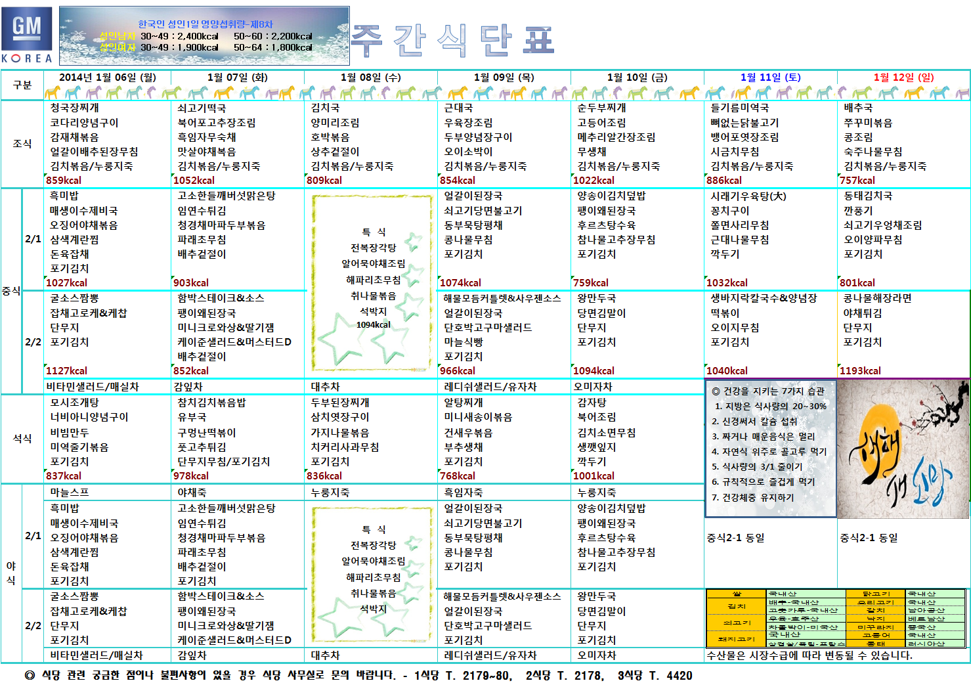Viewport: 971px width, 683px height.
Task: Click the 새해 calligraphy image
Action: pyautogui.click(x=903, y=449)
